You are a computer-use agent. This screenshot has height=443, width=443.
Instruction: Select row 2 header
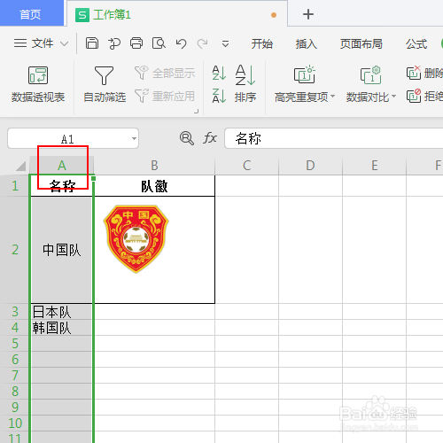point(15,250)
